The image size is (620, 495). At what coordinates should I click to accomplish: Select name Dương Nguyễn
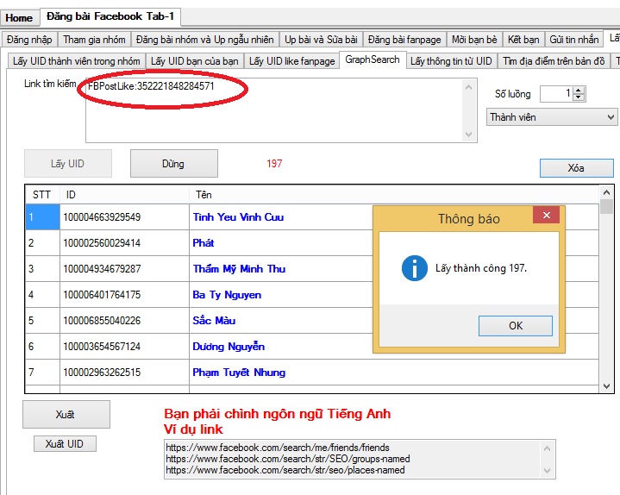click(229, 347)
